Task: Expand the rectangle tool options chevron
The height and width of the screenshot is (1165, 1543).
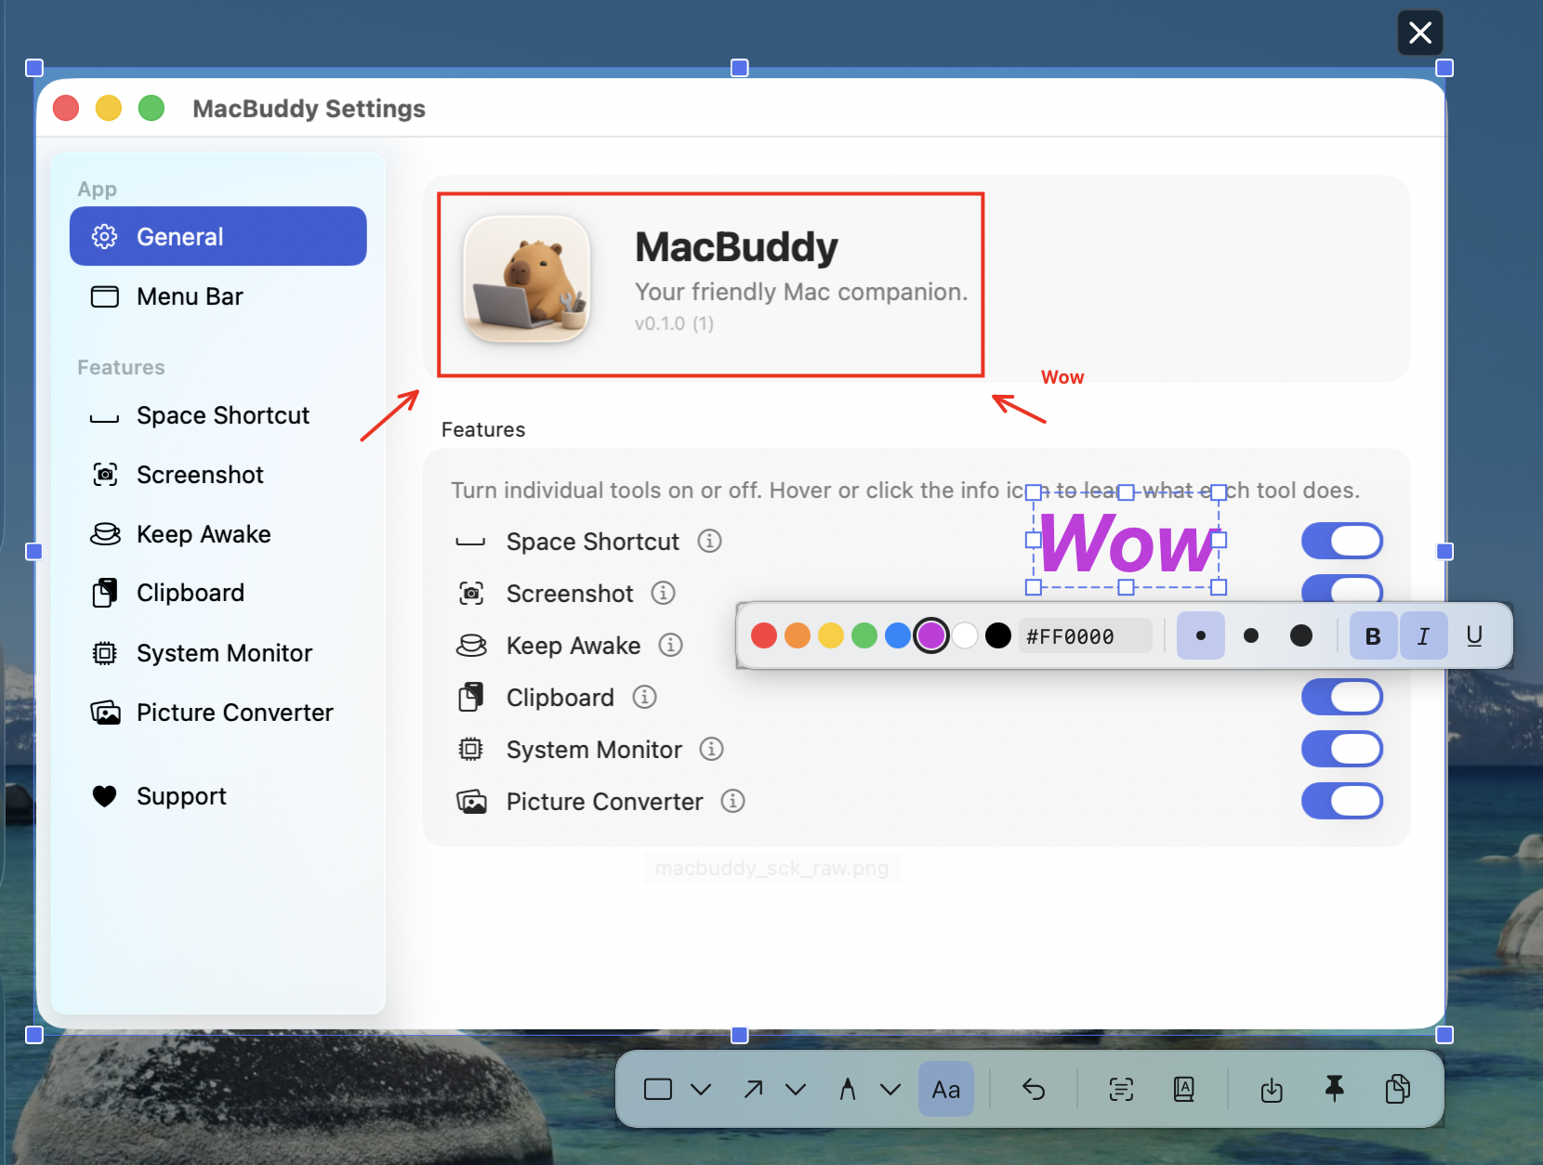Action: coord(702,1090)
